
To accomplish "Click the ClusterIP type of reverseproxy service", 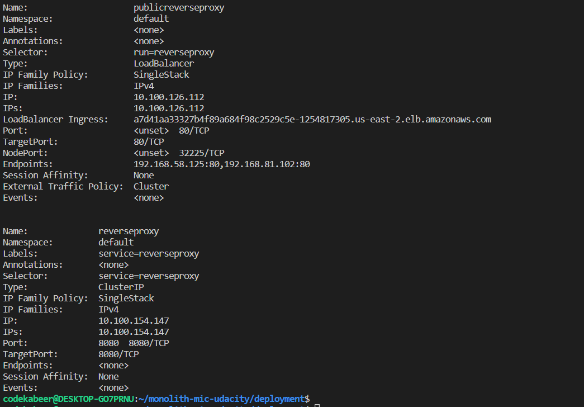I will coord(121,287).
